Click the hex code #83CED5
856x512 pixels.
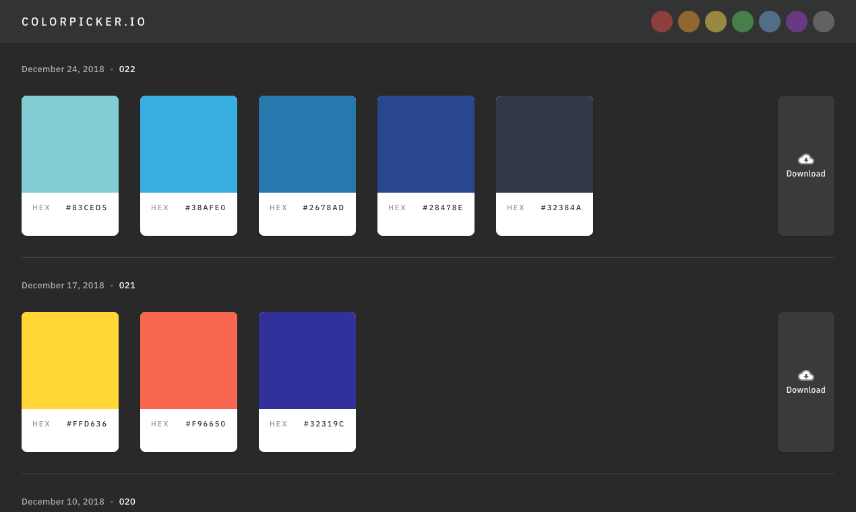coord(86,207)
